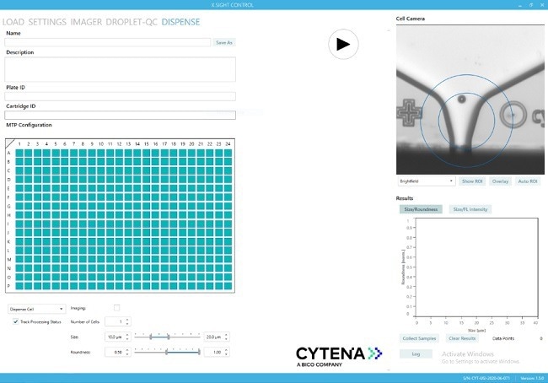The image size is (548, 383).
Task: Start dispensing with the play button
Action: pyautogui.click(x=343, y=44)
